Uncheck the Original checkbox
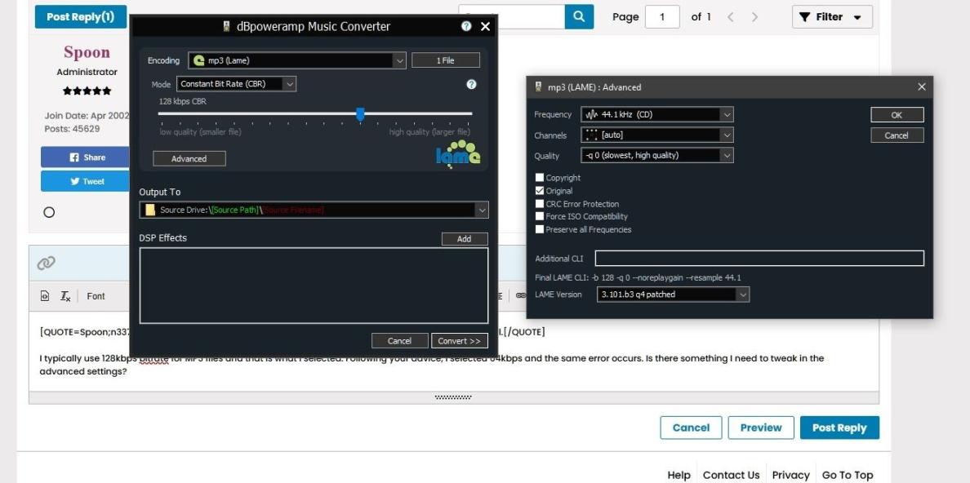Viewport: 970px width, 483px height. click(540, 191)
